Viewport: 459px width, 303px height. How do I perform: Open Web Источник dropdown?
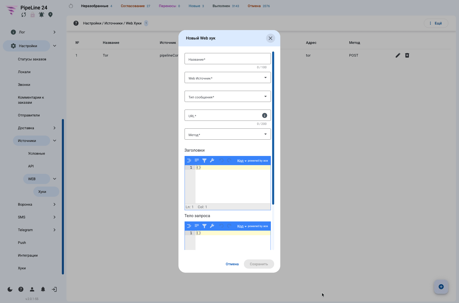pyautogui.click(x=228, y=77)
